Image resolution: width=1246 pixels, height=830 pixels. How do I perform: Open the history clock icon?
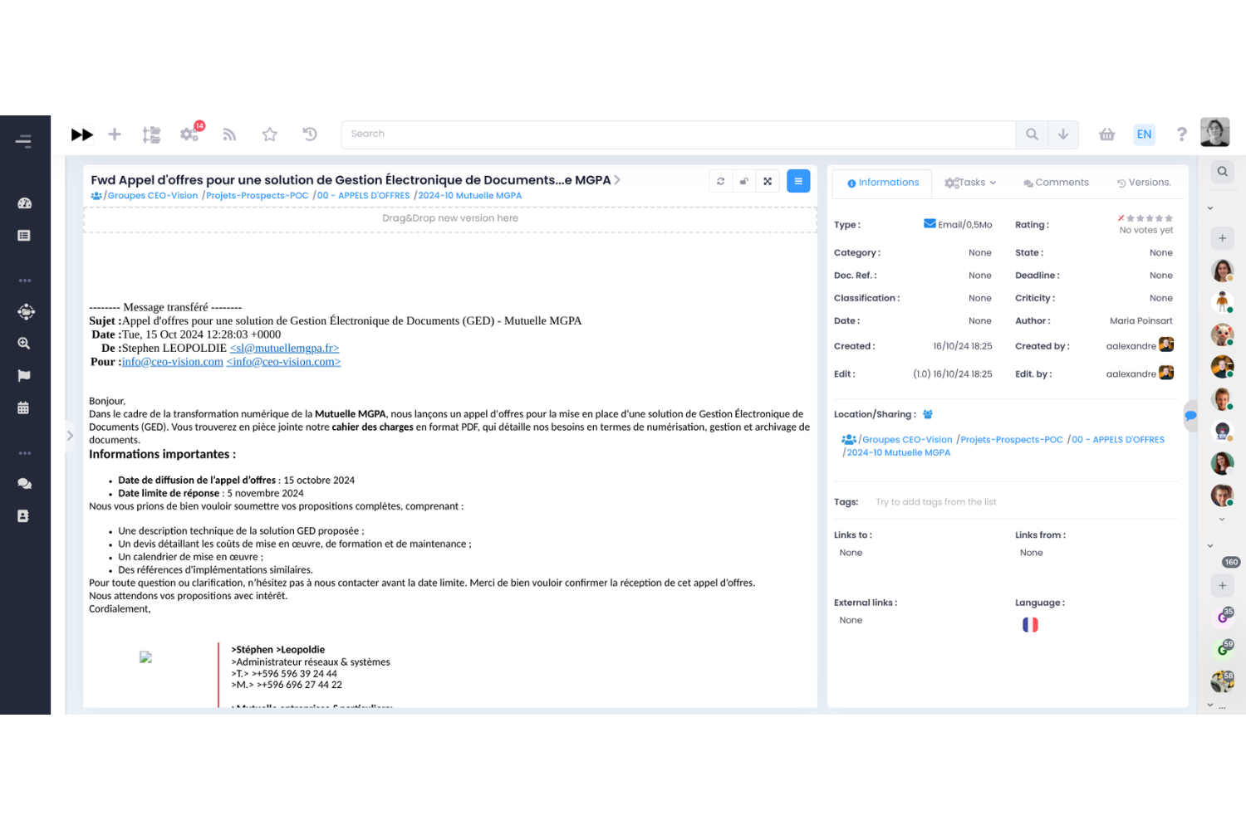[310, 134]
